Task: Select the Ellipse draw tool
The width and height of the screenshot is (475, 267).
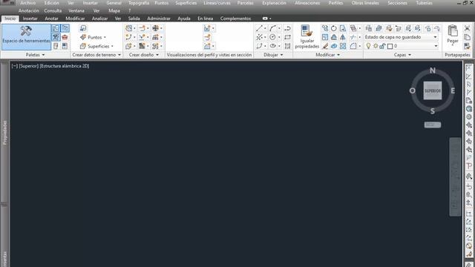Action: [272, 46]
